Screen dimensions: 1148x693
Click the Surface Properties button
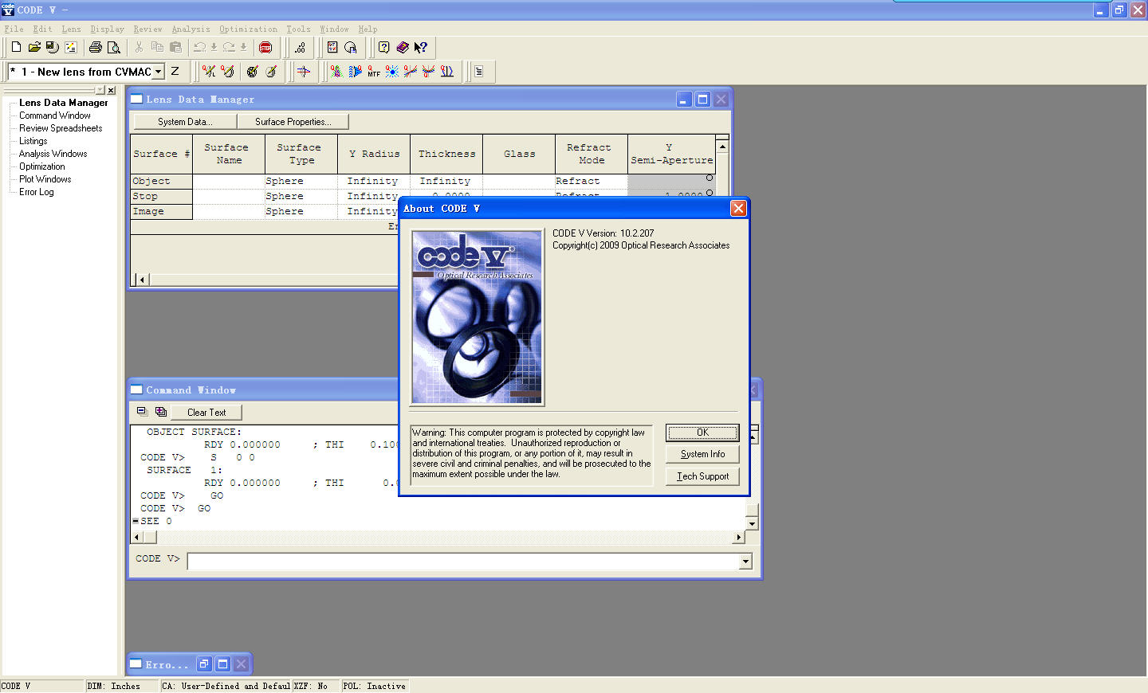coord(293,122)
